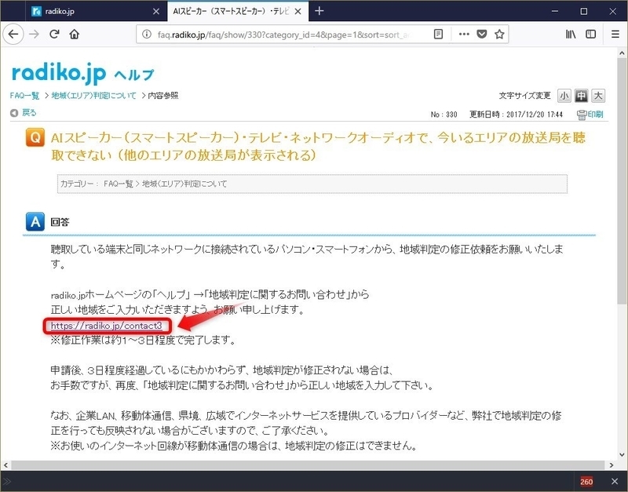Viewport: 628px width, 492px height.
Task: Click the horizontal scrollbar right arrow
Action: [612, 465]
